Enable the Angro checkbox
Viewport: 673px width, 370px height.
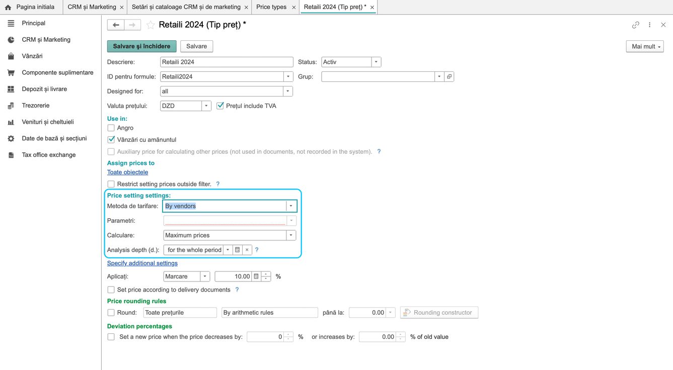coord(111,128)
